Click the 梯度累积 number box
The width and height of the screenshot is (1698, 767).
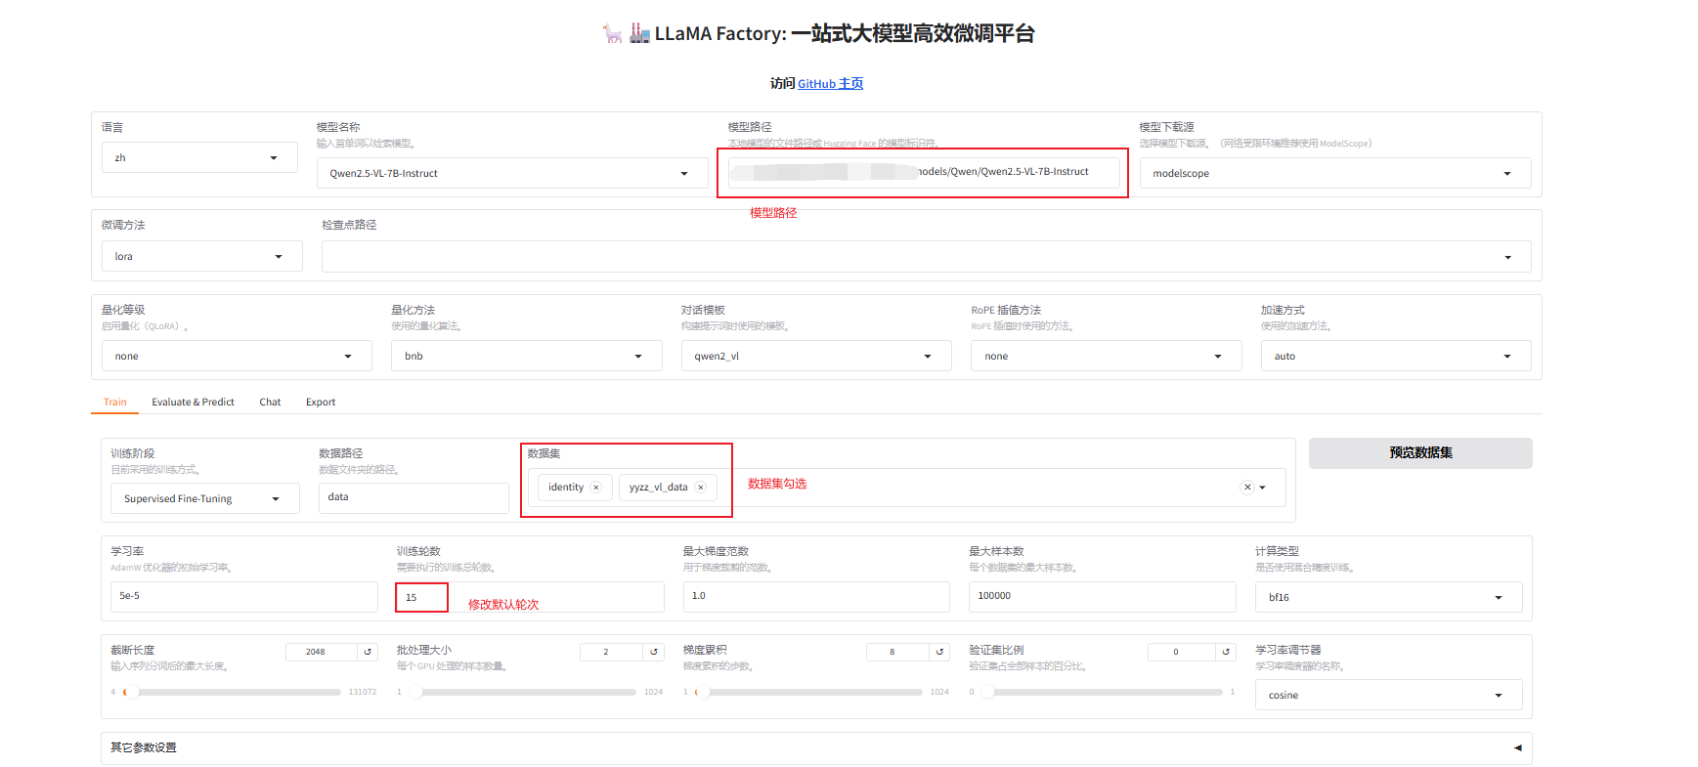click(x=897, y=652)
